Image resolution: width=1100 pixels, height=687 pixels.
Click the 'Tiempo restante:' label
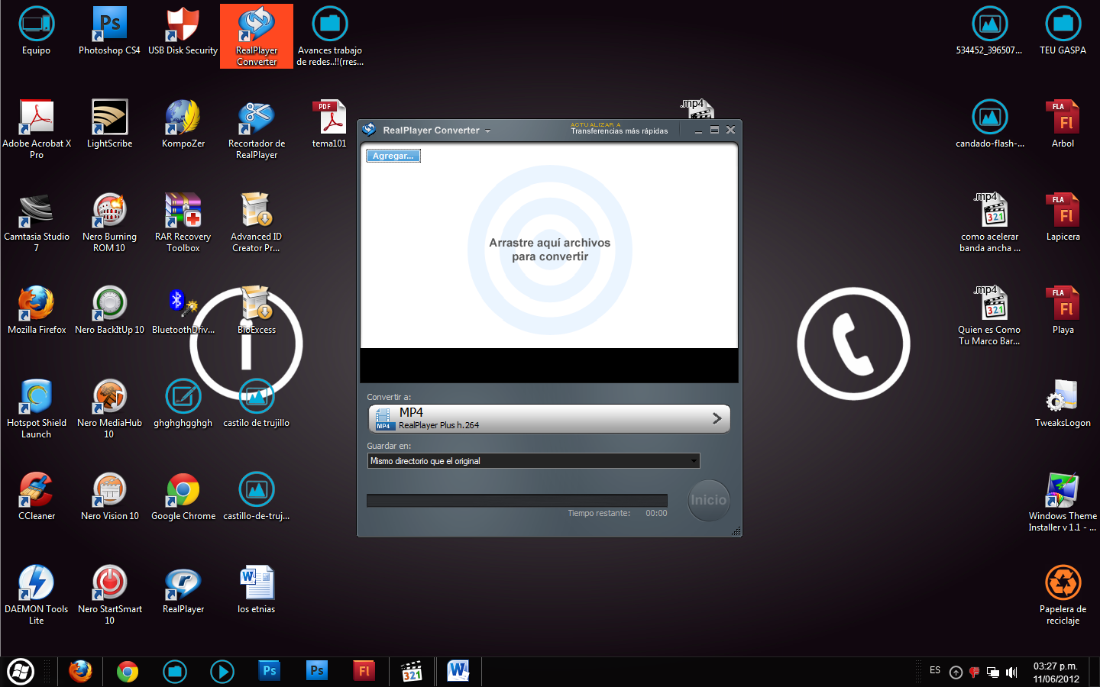pos(599,513)
